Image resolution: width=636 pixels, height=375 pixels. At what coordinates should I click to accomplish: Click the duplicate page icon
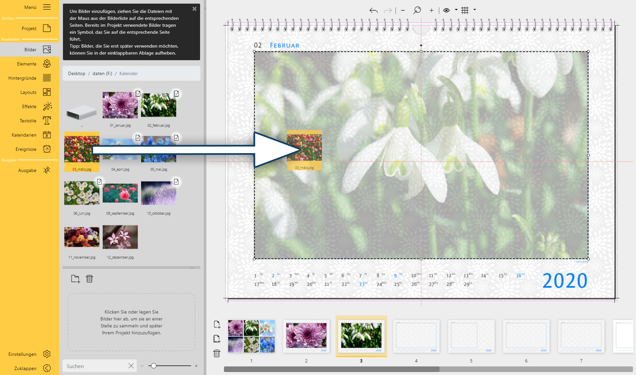click(217, 339)
